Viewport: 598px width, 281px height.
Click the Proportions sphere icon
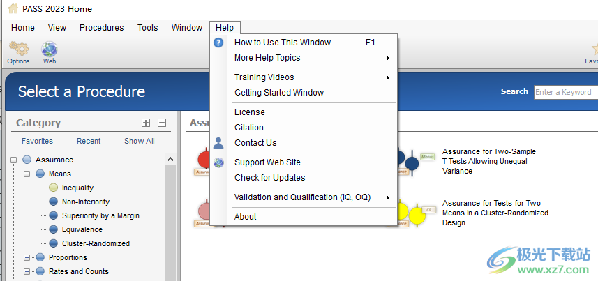click(40, 257)
